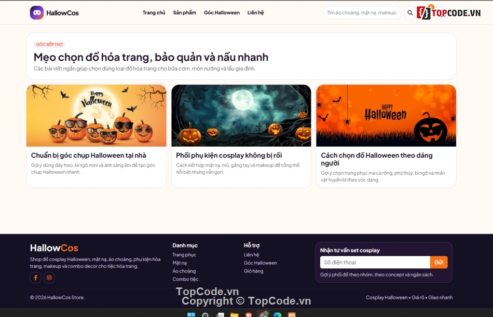Screen dimensions: 493x317
Task: Open article Phối phụ kiện cosplay không bị rối
Action: pyautogui.click(x=229, y=155)
